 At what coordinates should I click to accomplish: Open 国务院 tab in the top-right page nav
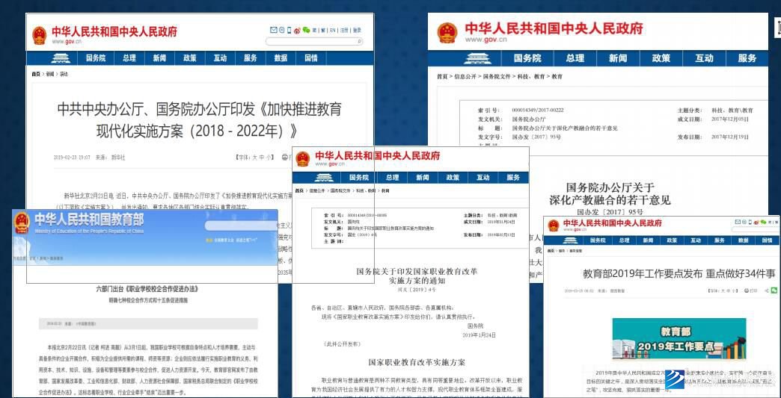(x=528, y=58)
